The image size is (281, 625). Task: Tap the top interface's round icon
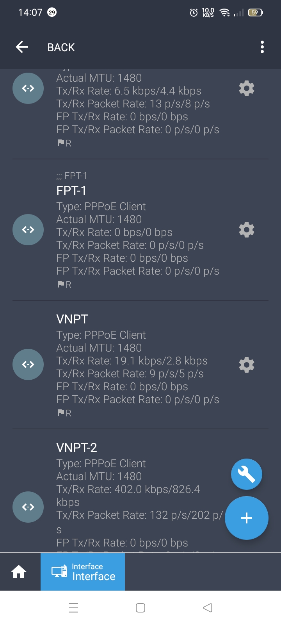[28, 89]
